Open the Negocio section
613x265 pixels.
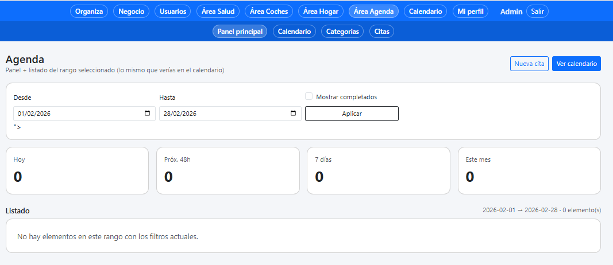pyautogui.click(x=132, y=11)
